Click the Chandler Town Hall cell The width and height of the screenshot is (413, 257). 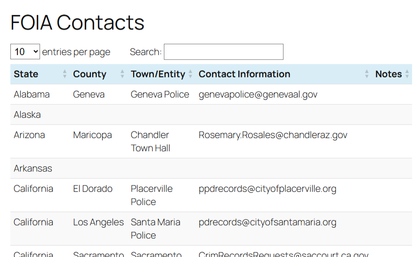pyautogui.click(x=150, y=141)
